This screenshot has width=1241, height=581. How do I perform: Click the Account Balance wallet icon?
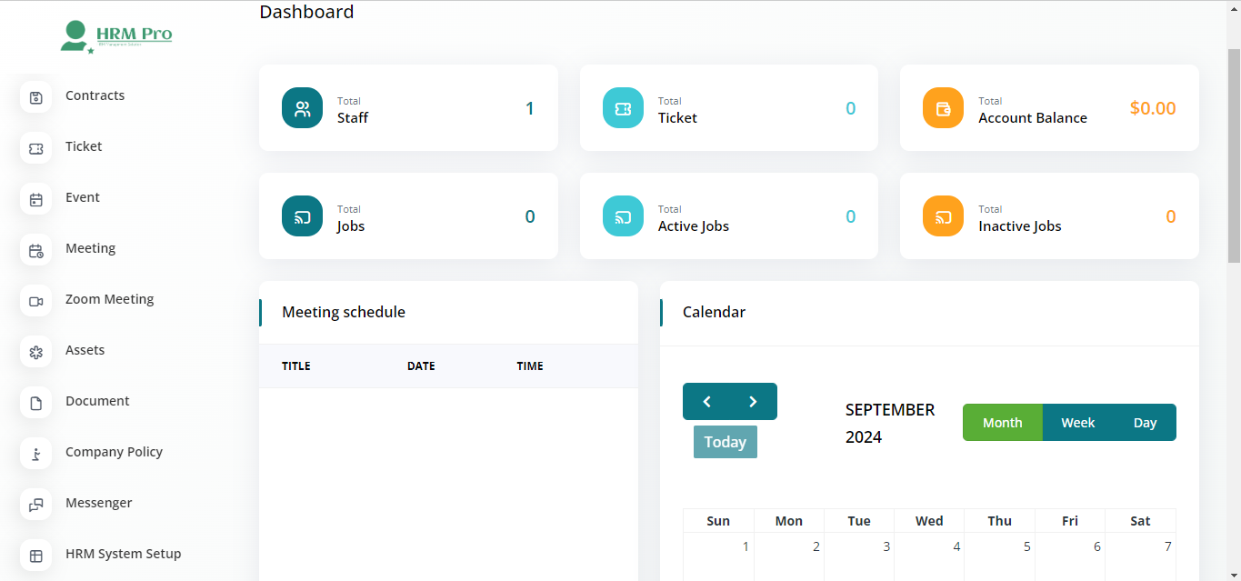tap(943, 108)
